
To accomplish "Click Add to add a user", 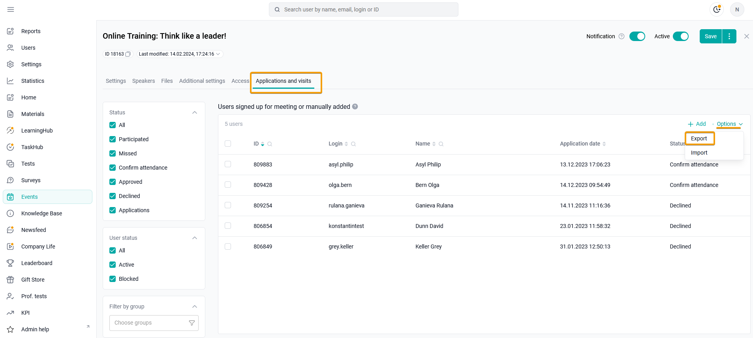I will (697, 124).
